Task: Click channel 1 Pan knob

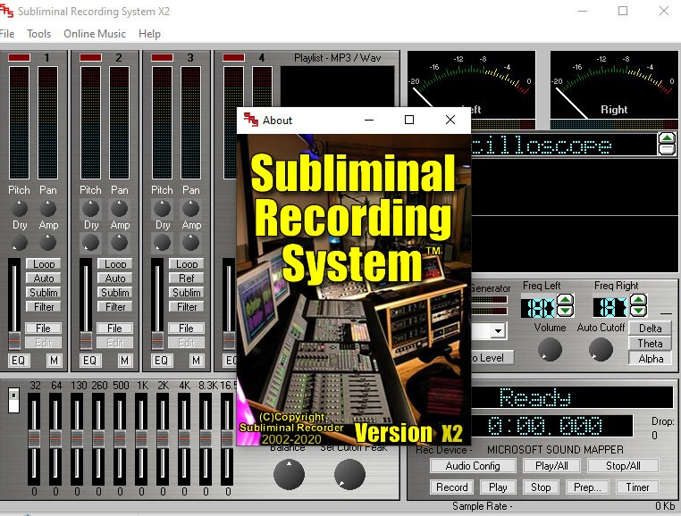Action: pos(47,208)
